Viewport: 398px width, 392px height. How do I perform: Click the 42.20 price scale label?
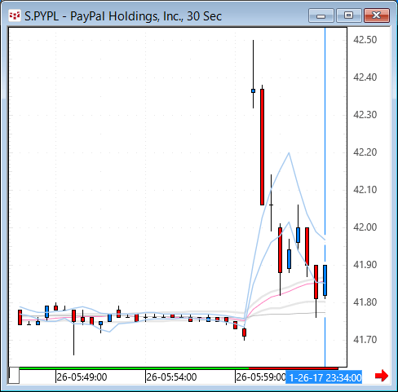point(365,152)
